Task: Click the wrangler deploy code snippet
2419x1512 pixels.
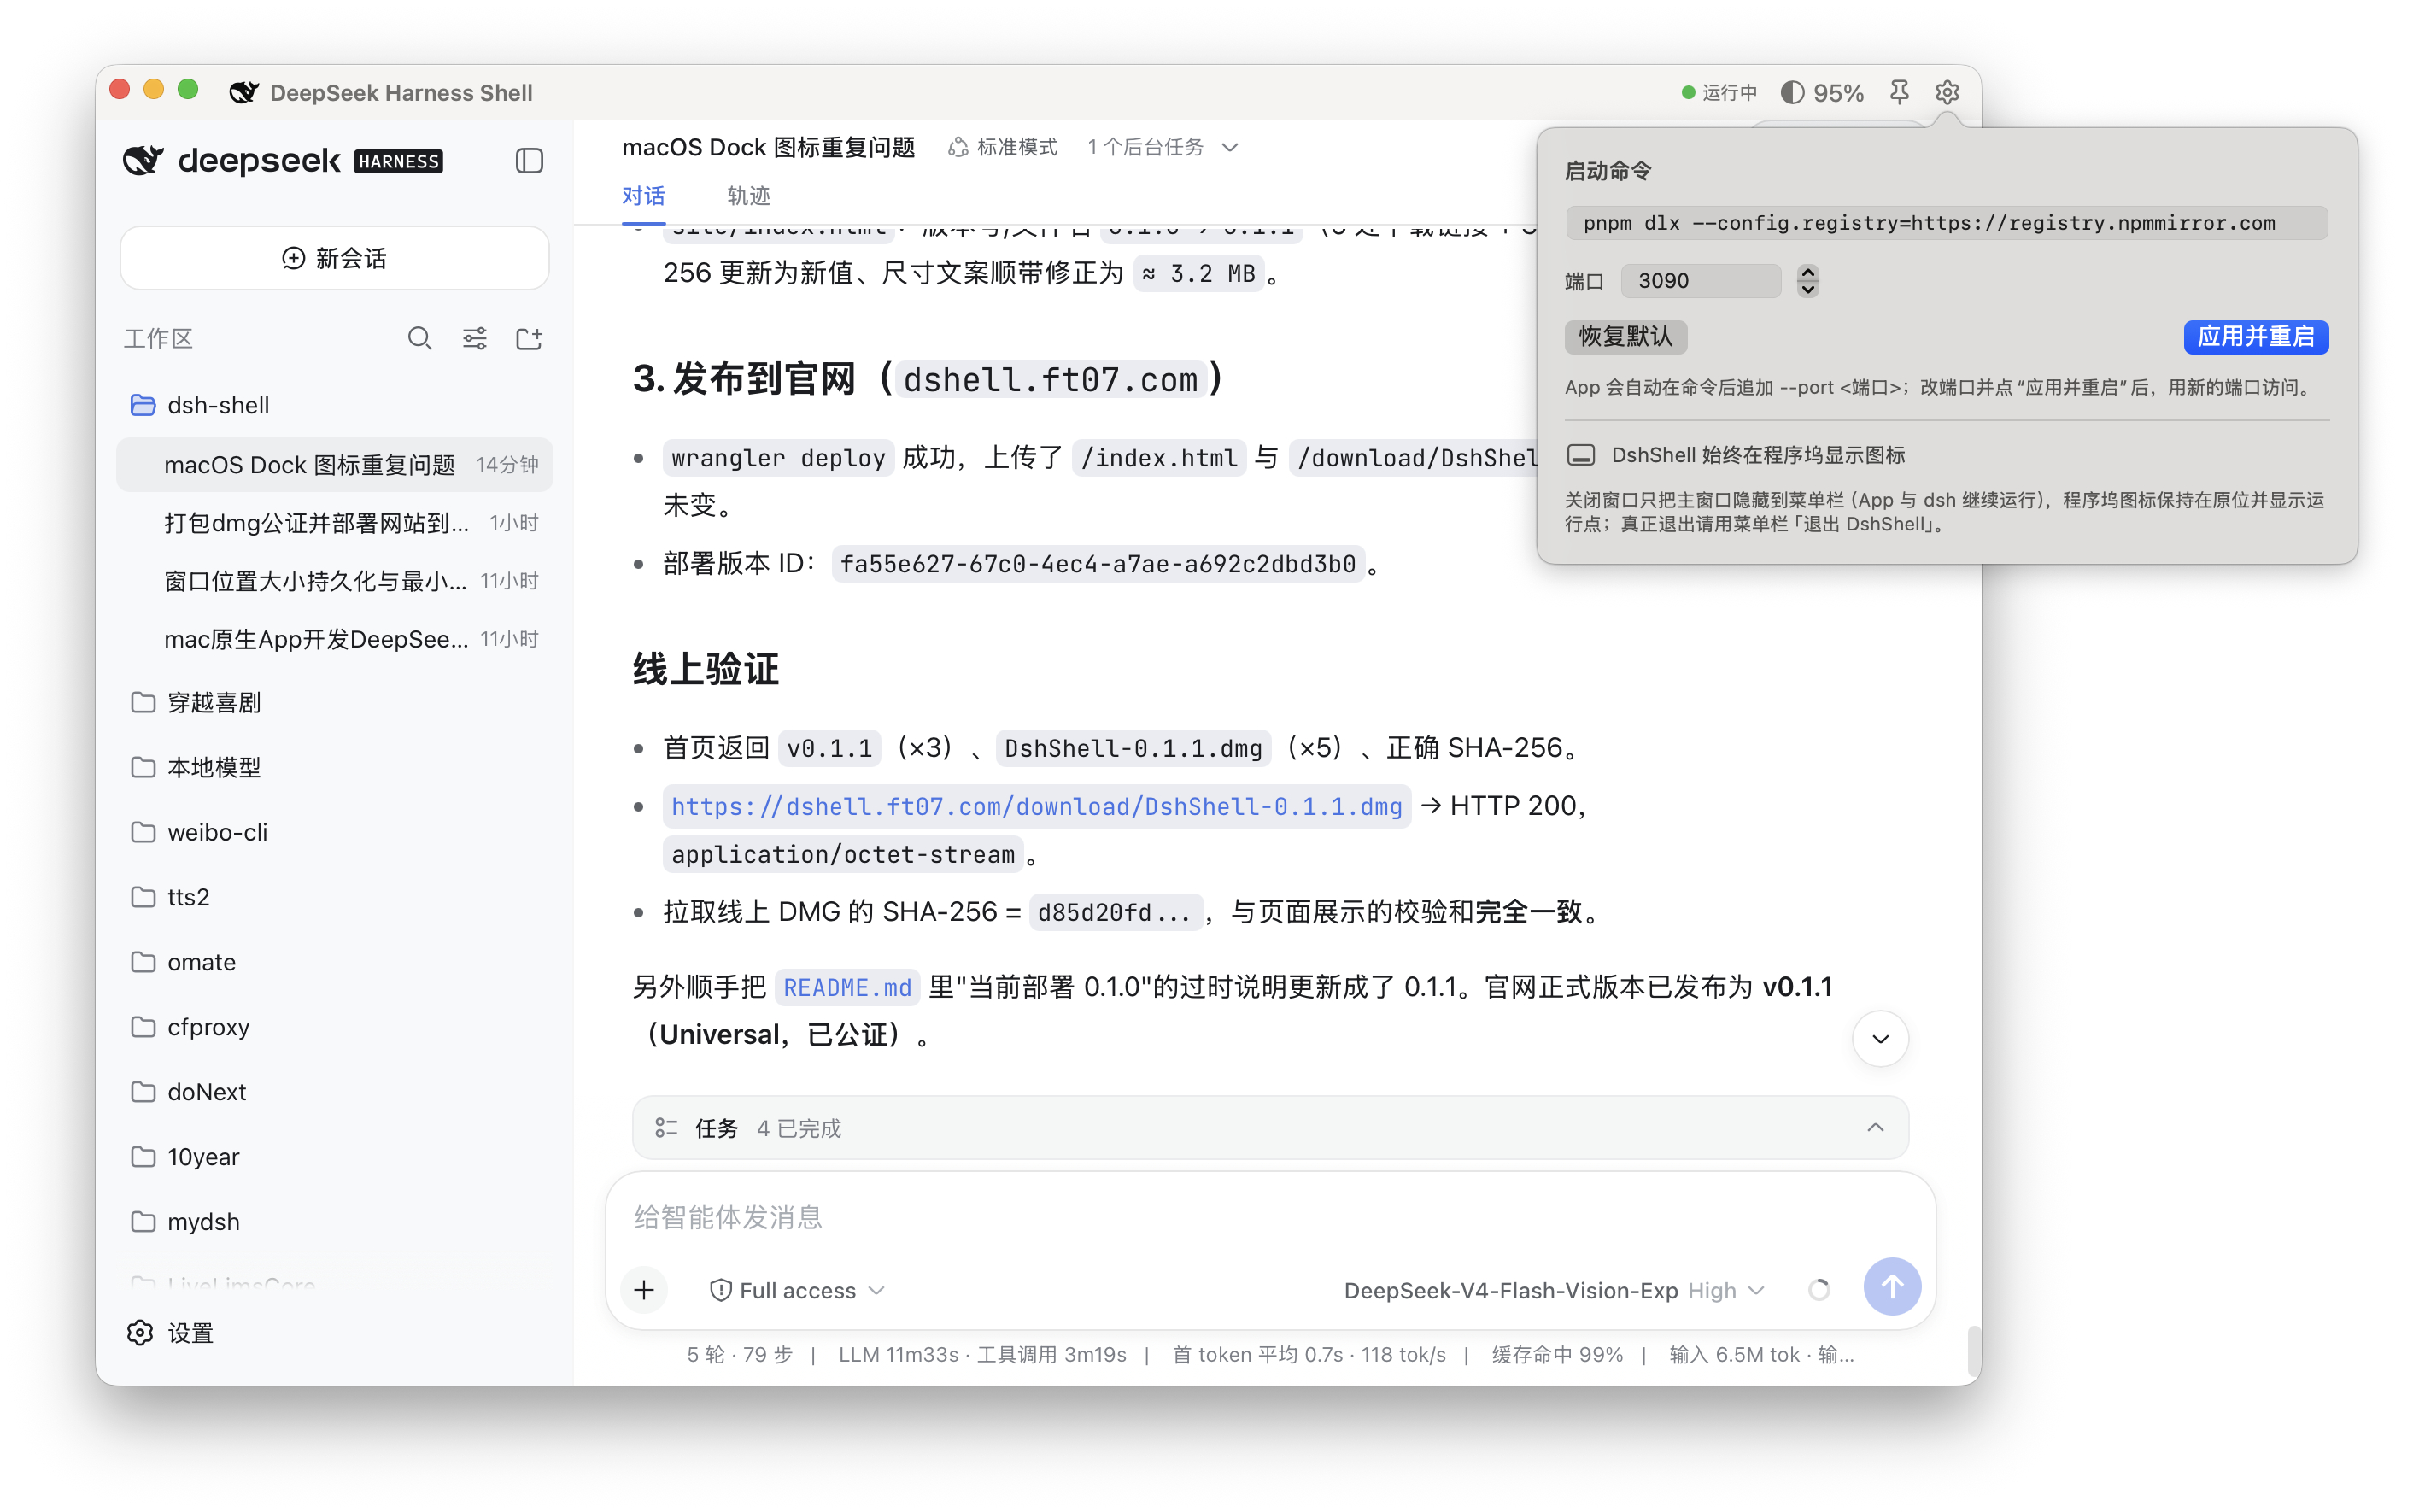Action: (x=777, y=458)
